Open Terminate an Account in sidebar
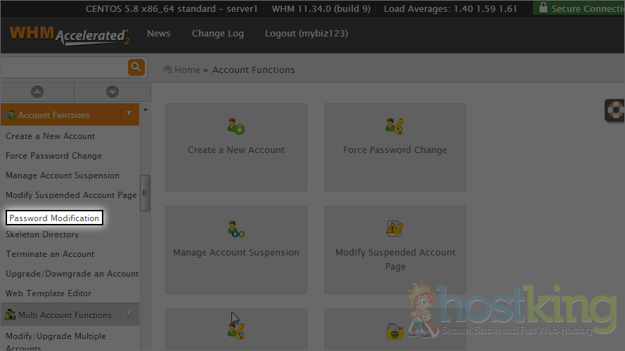625x351 pixels. coord(50,254)
